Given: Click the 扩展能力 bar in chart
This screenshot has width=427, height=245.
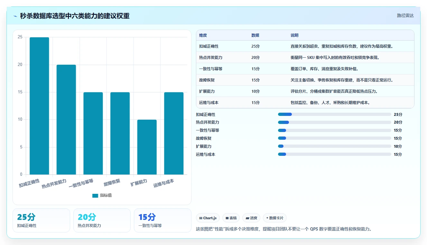Looking at the screenshot, I should [x=147, y=147].
